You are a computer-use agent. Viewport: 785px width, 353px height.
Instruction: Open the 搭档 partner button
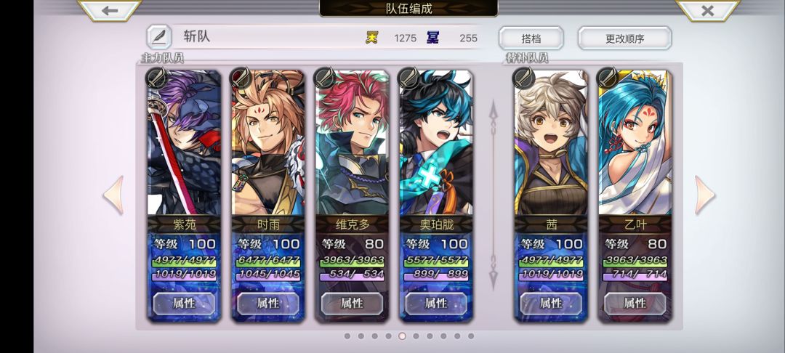point(531,38)
